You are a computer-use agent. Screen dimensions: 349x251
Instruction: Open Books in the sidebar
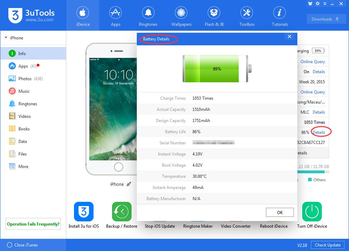(33, 129)
